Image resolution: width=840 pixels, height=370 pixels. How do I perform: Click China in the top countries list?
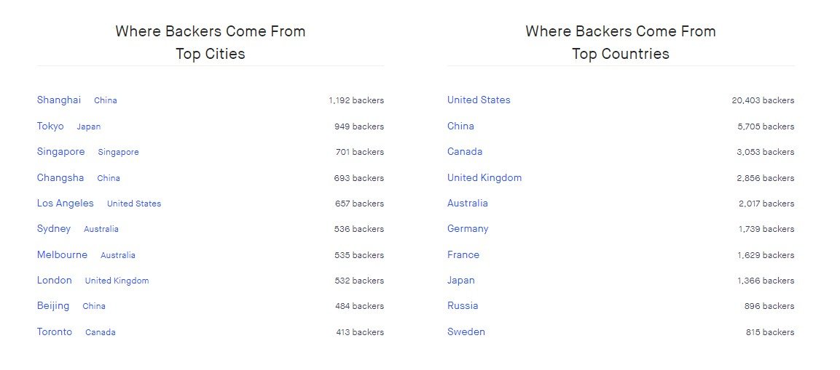(x=460, y=126)
